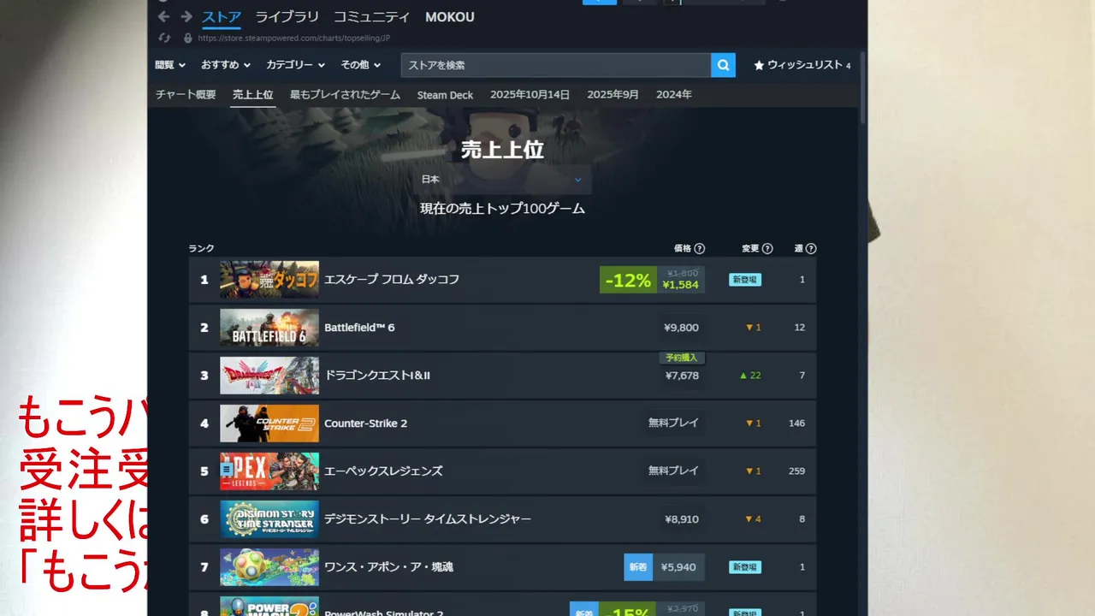Go forward with the right arrow
Image resolution: width=1095 pixels, height=616 pixels.
186,17
